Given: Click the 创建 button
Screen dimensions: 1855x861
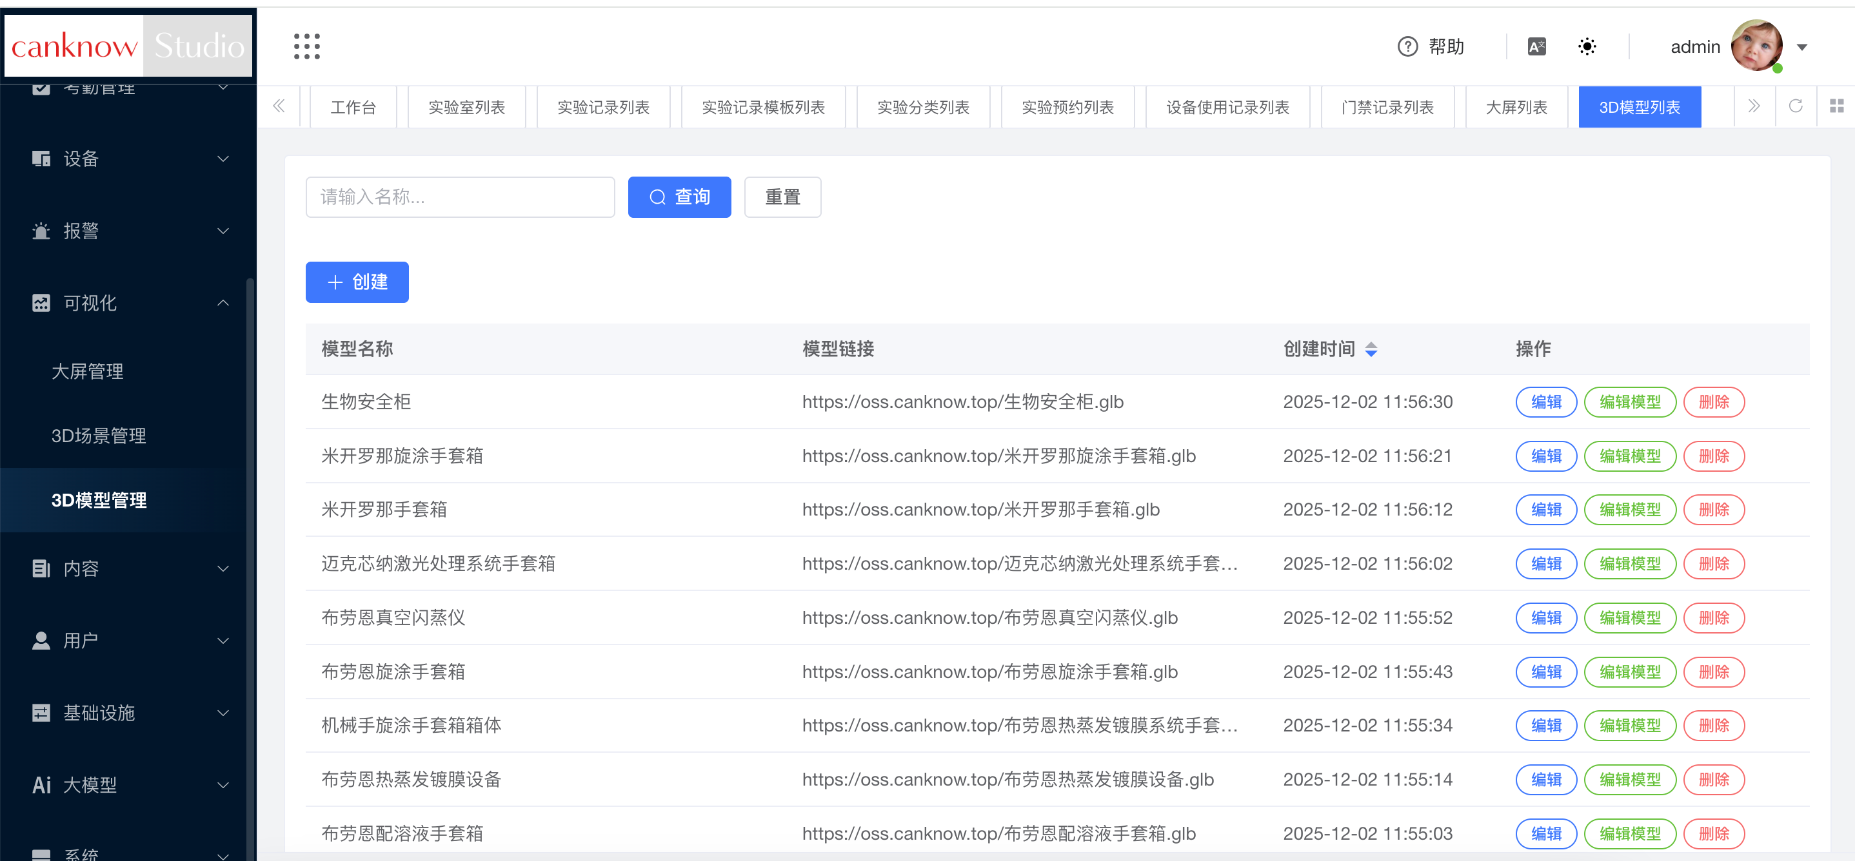Looking at the screenshot, I should point(357,282).
